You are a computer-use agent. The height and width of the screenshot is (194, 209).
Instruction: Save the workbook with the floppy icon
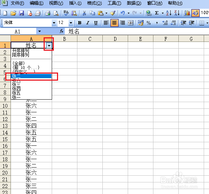tap(21, 13)
